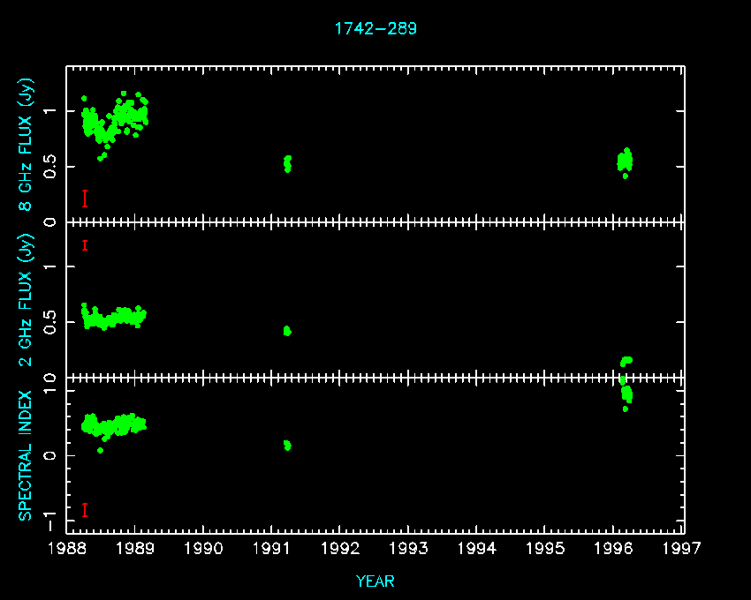
Task: Click the 1988 year tick label
Action: pos(66,549)
